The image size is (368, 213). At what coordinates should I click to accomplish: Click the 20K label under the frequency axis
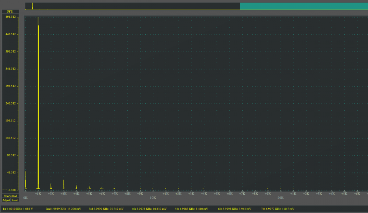pyautogui.click(x=281, y=198)
